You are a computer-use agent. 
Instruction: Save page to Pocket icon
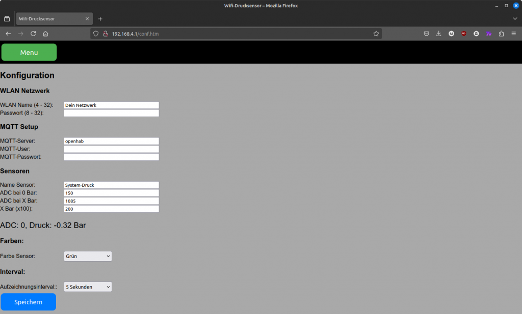pos(427,34)
